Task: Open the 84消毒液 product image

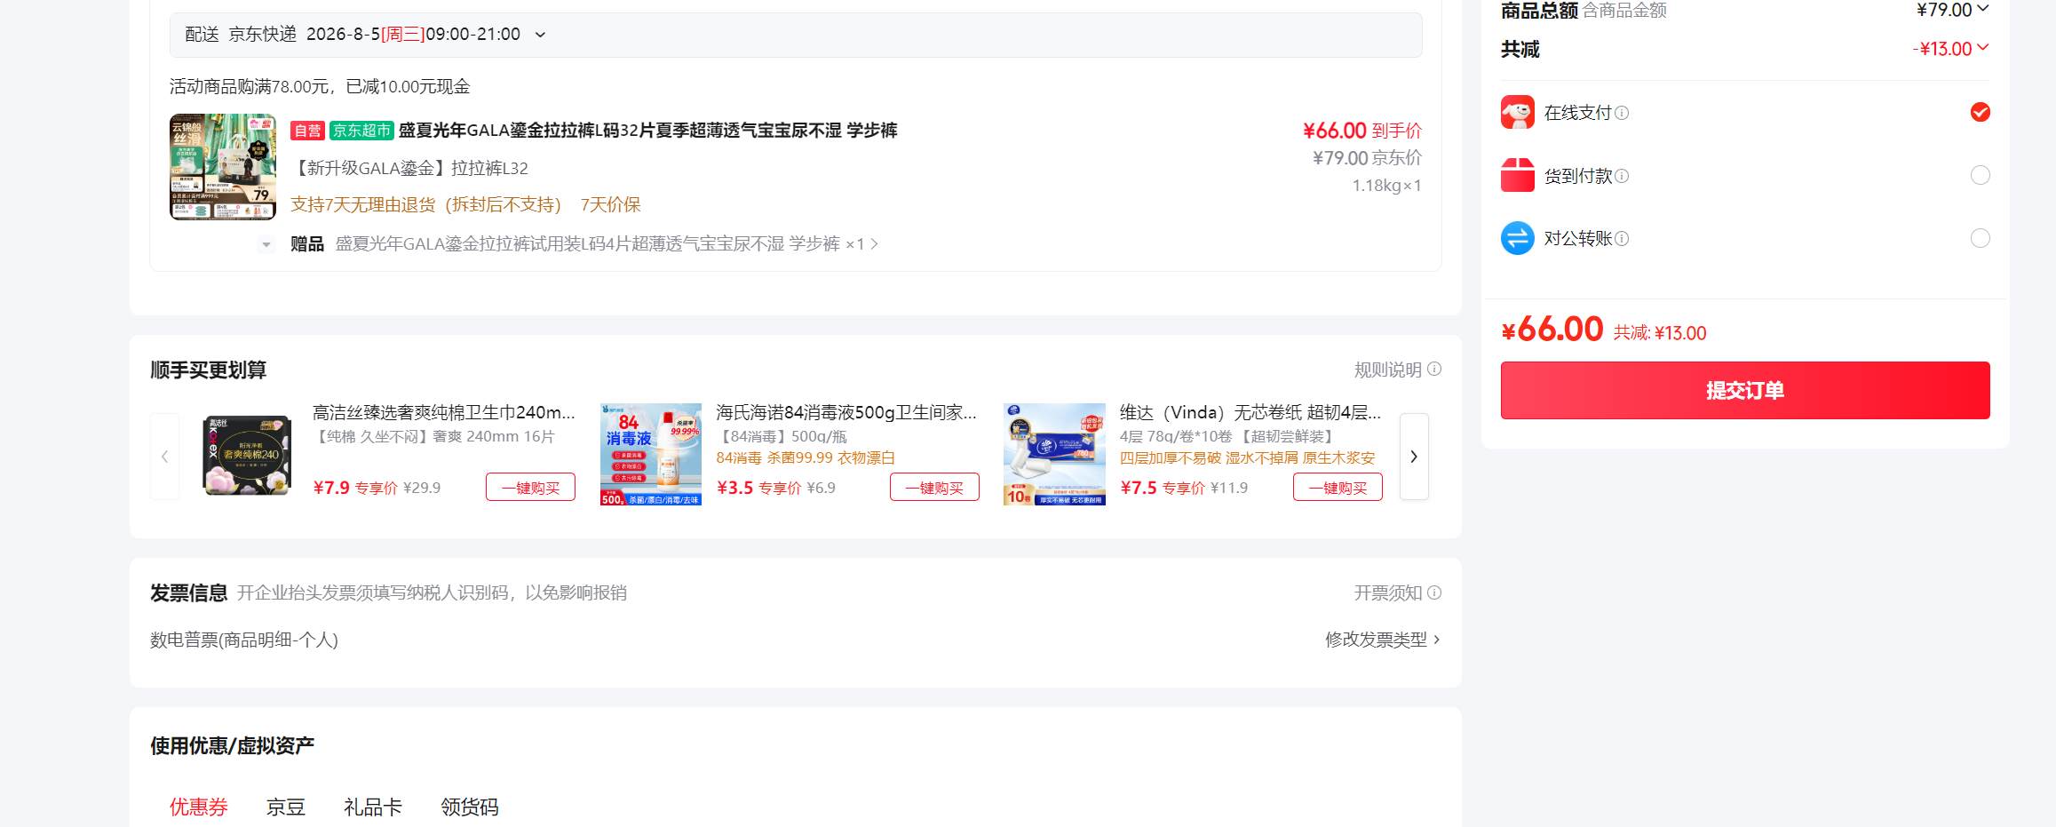Action: (x=651, y=455)
